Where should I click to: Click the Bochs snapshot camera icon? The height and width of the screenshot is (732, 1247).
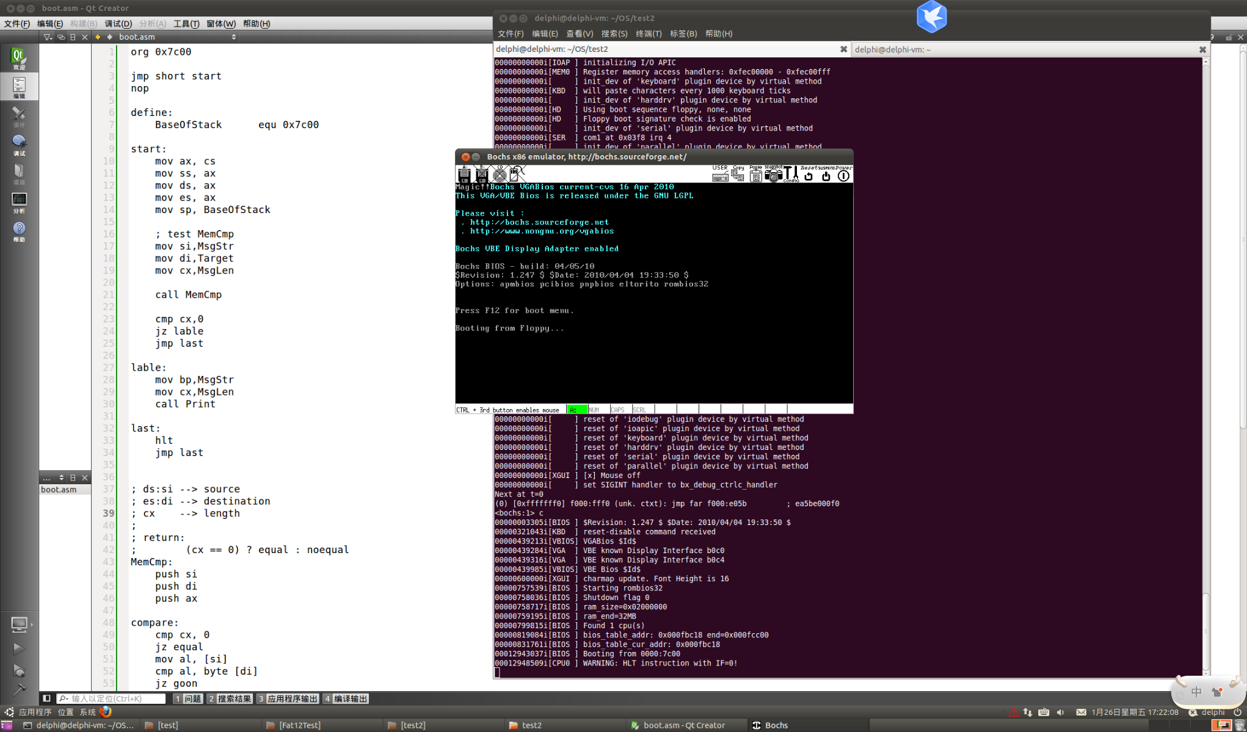[773, 176]
